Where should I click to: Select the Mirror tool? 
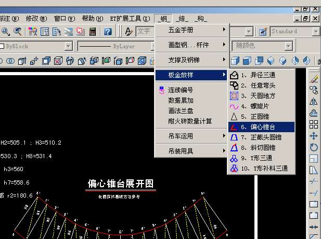[x=314, y=102]
